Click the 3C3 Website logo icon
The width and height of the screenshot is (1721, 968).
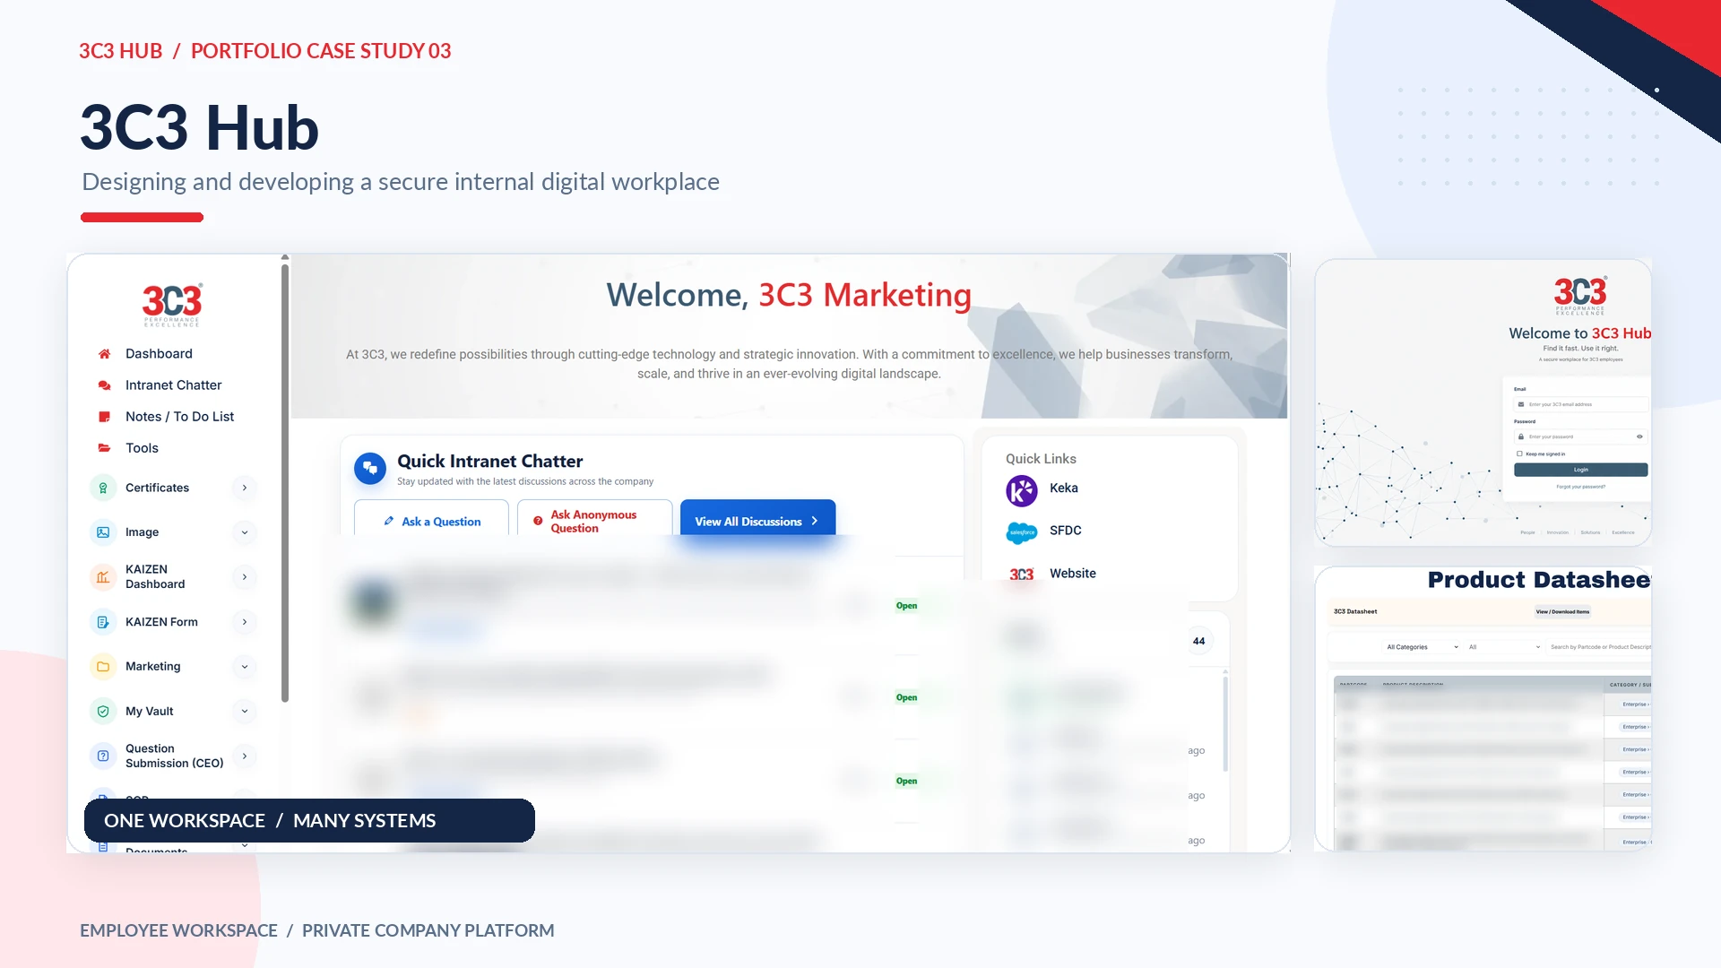coord(1022,575)
